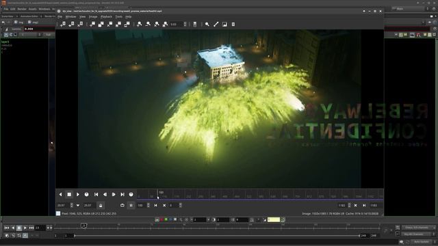This screenshot has width=438, height=246.
Task: Click the Auto Update button at bottom right
Action: (422, 242)
